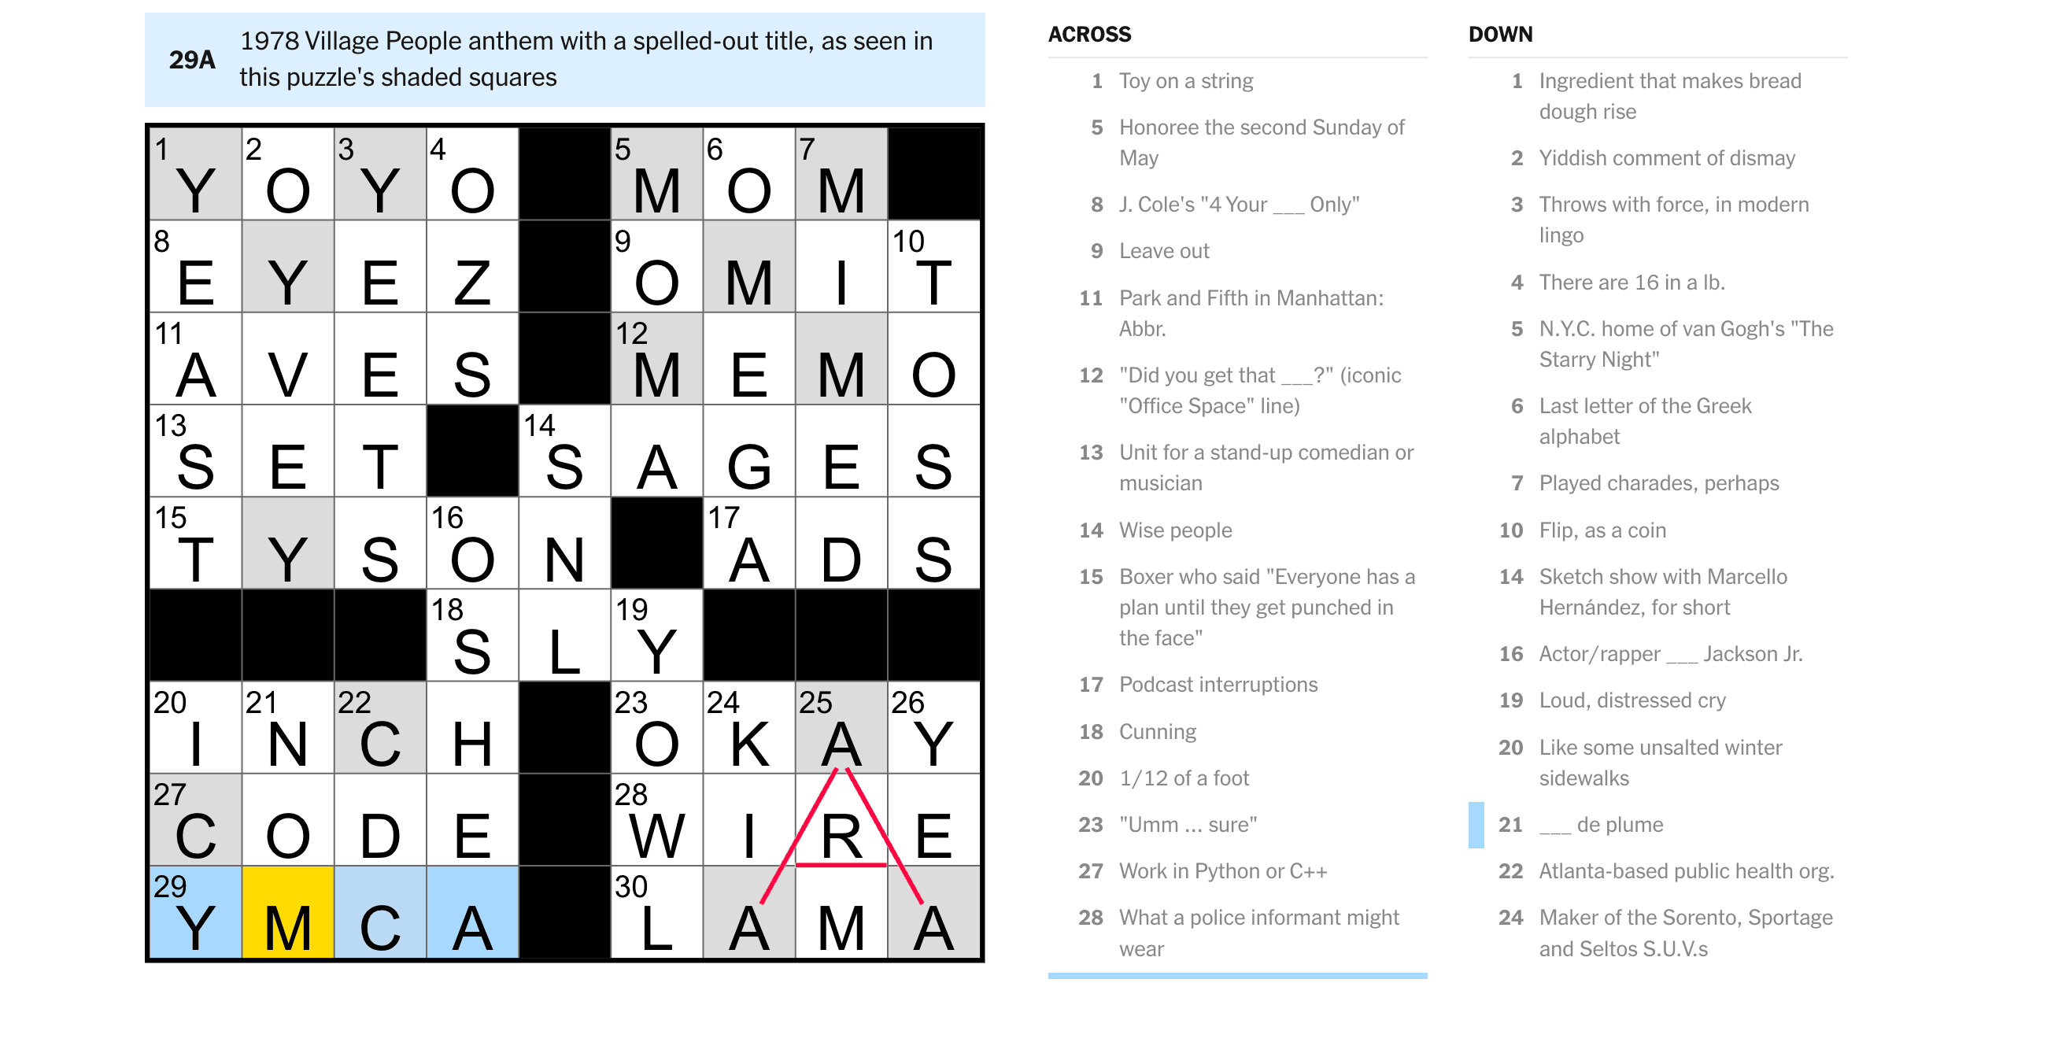
Task: Open the 'Podcast interruptions' clue
Action: (1218, 684)
